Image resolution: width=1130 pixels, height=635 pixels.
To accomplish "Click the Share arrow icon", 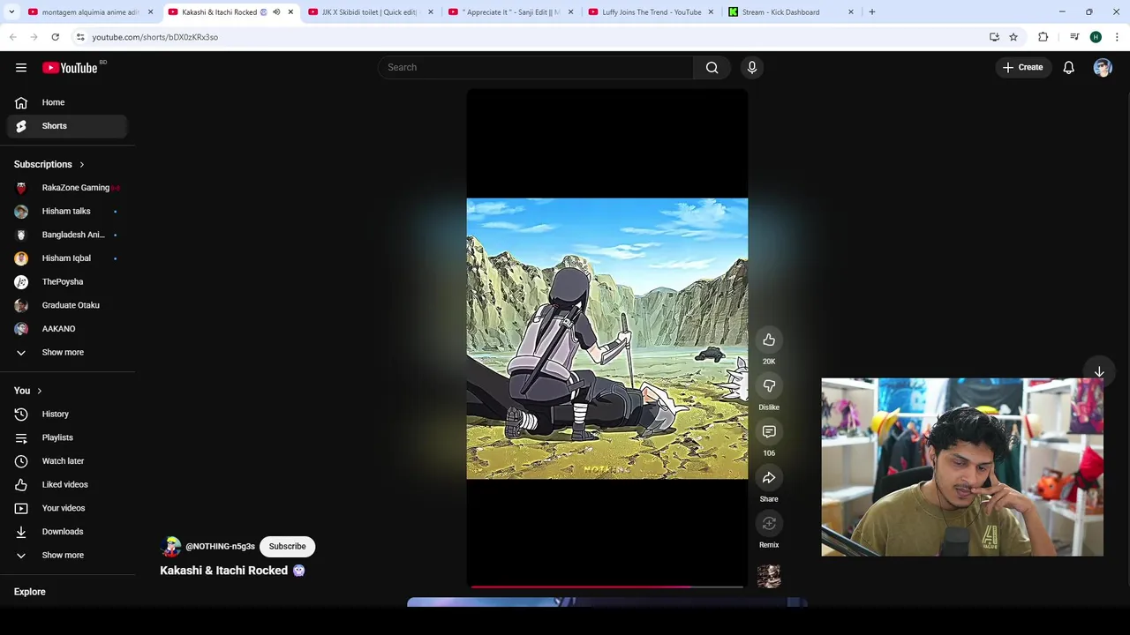I will 769,477.
